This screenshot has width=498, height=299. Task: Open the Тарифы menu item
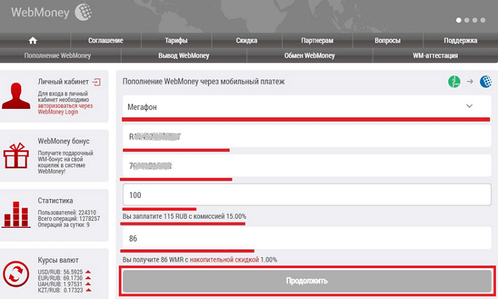[x=176, y=41]
